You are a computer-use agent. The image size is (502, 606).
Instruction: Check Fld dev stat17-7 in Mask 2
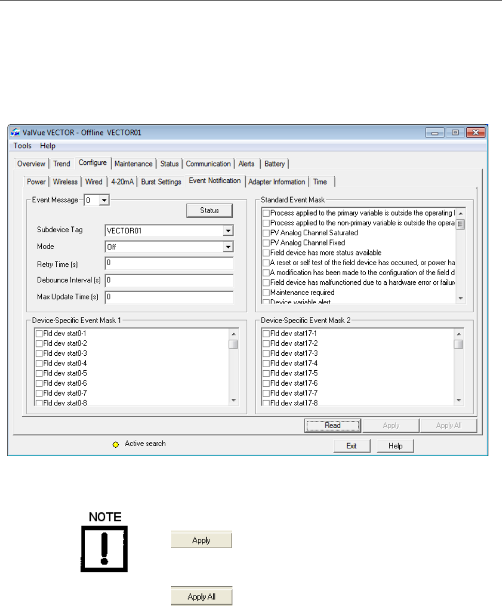click(266, 393)
